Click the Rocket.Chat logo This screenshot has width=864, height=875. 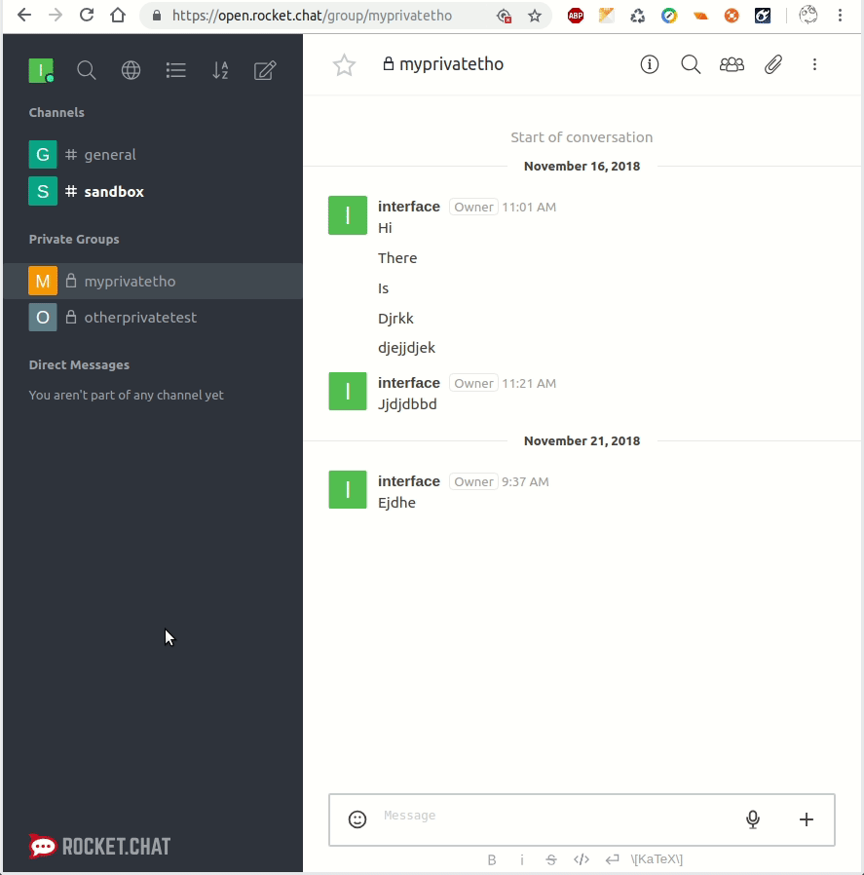[x=99, y=846]
